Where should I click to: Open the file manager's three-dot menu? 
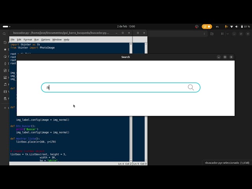tap(204, 34)
